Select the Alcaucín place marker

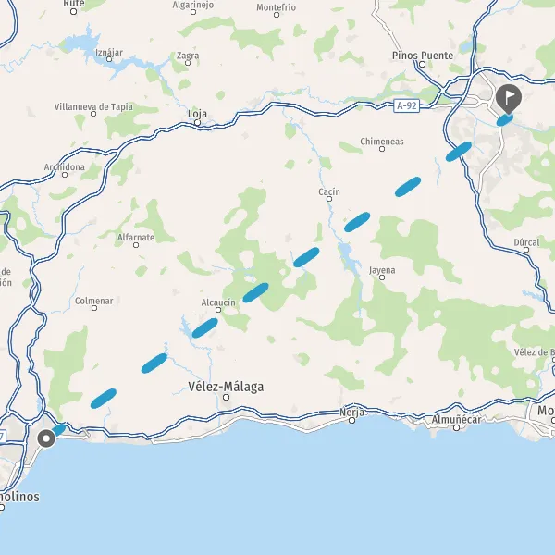coord(218,310)
